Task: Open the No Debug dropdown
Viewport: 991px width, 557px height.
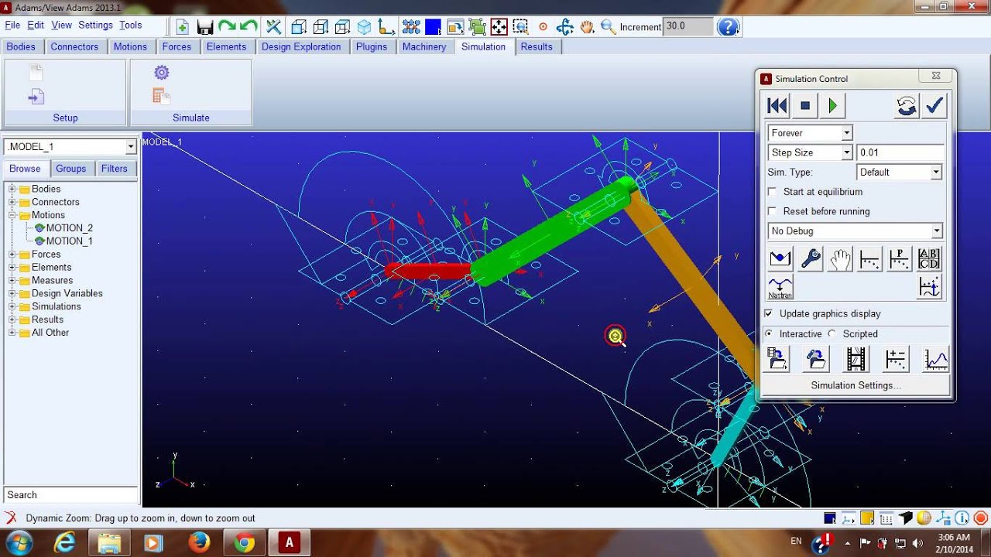Action: click(x=855, y=231)
